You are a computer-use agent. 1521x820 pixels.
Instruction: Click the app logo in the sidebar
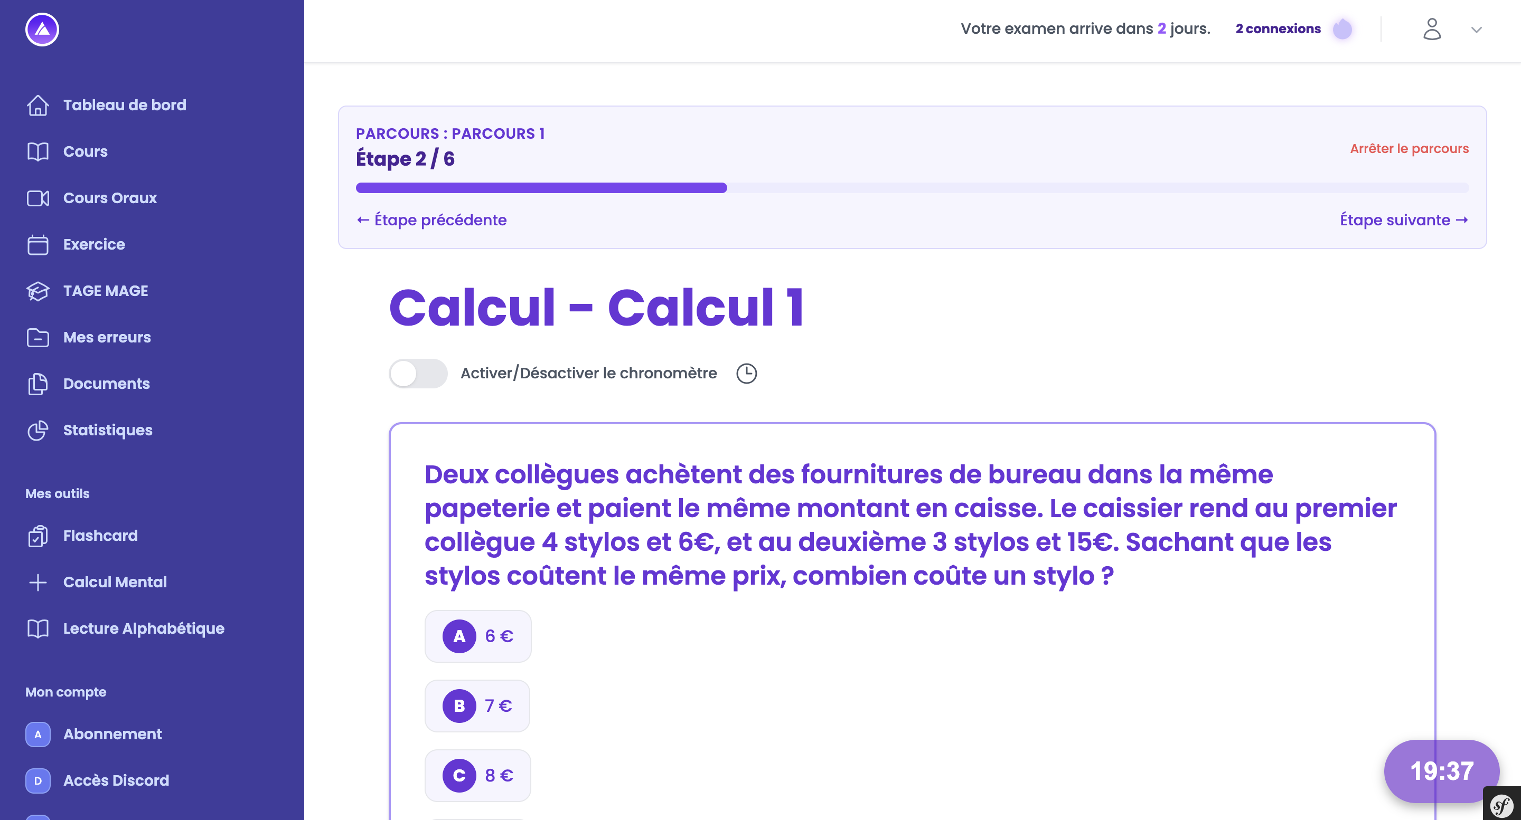click(42, 29)
